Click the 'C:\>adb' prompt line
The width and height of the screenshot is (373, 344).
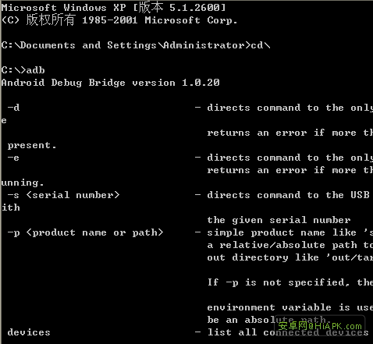[x=23, y=70]
